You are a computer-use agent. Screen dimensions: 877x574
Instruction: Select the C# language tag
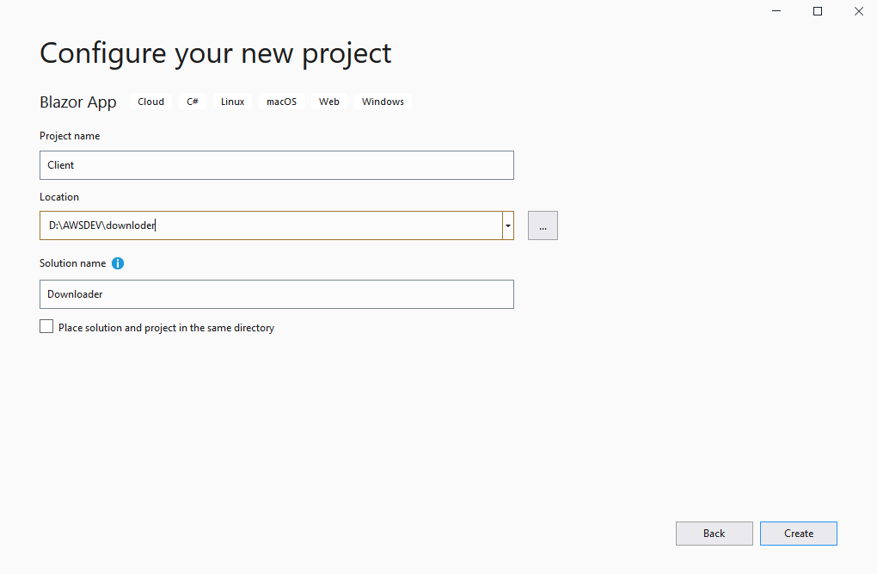pyautogui.click(x=192, y=101)
